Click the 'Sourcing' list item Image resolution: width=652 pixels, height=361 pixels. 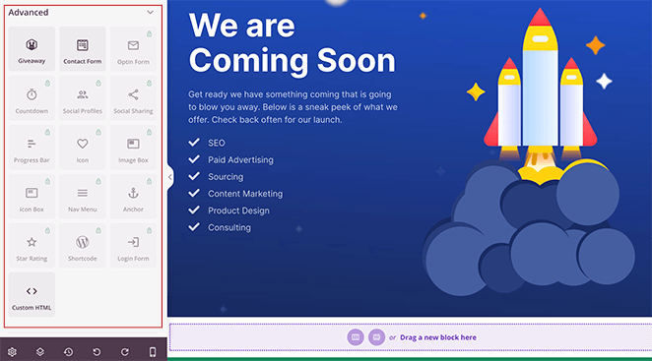[x=226, y=177]
